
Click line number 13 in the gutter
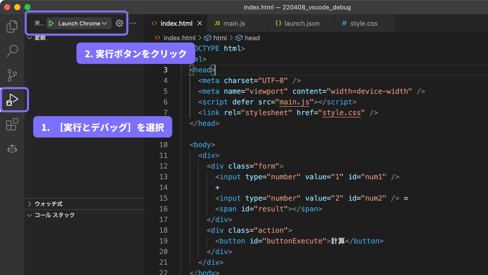(163, 177)
